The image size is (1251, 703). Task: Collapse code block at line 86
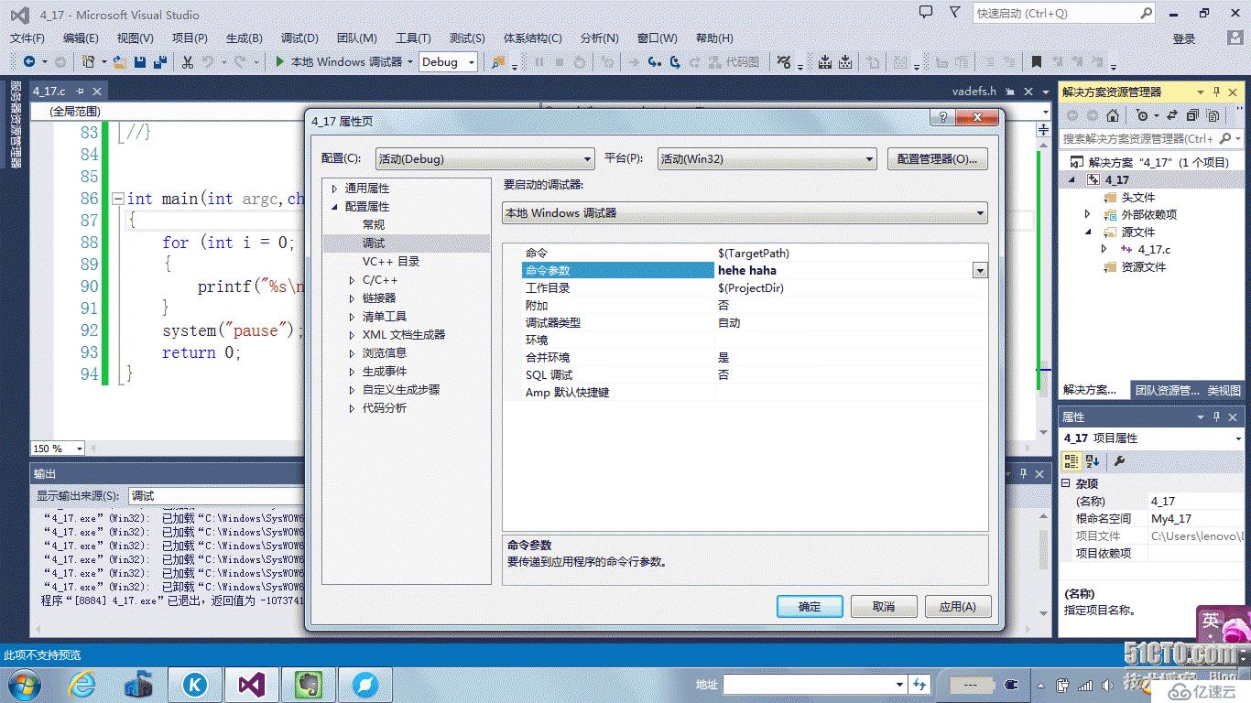pyautogui.click(x=117, y=199)
